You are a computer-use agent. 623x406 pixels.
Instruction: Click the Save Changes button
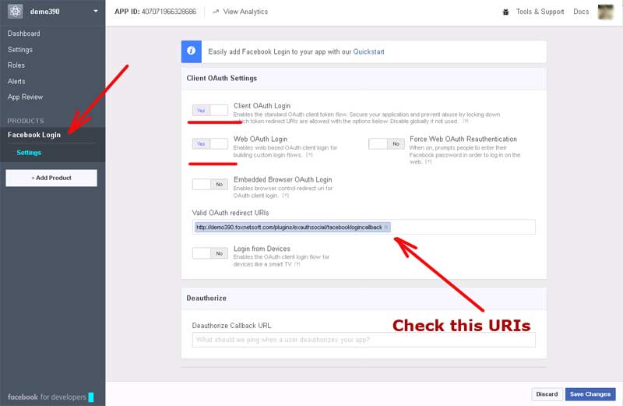click(x=590, y=394)
